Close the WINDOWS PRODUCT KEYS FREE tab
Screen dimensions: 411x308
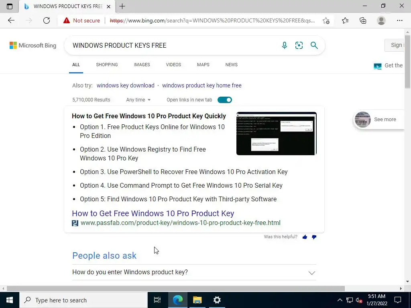(108, 6)
